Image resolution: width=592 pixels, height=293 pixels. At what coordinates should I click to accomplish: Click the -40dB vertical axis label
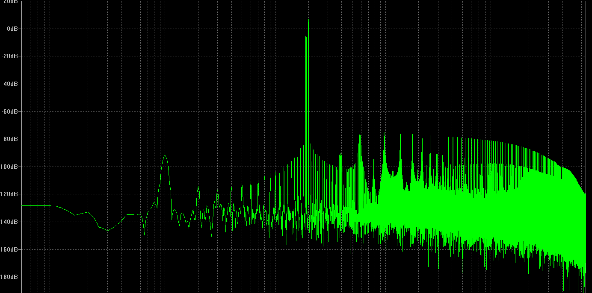pos(9,84)
